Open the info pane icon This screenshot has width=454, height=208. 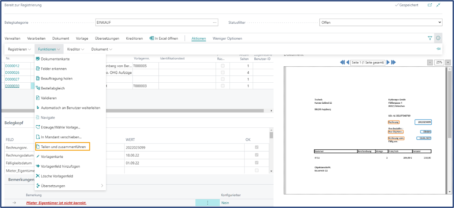[x=438, y=38]
